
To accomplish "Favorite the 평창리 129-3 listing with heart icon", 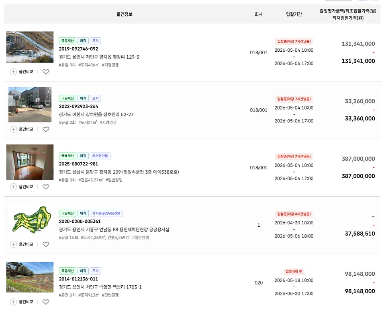I will pyautogui.click(x=46, y=72).
